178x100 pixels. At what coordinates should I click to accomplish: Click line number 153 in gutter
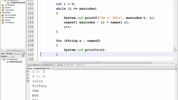point(31,18)
